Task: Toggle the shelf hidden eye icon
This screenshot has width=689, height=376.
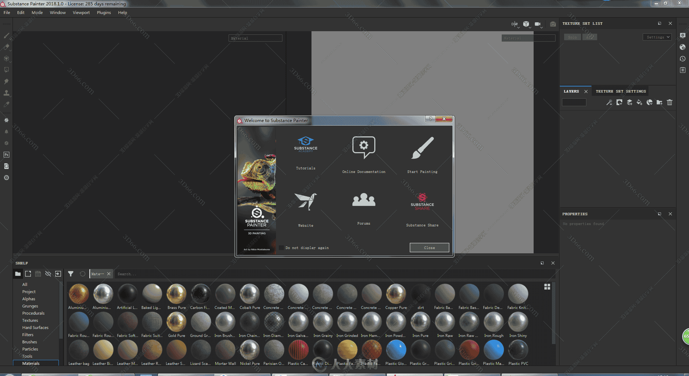Action: coord(48,274)
